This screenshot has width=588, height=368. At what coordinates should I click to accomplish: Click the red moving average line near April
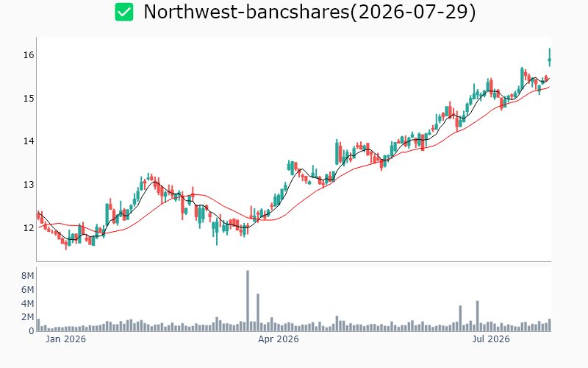coord(278,219)
